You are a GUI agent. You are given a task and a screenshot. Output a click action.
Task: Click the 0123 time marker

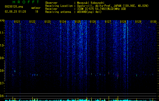[48, 22]
